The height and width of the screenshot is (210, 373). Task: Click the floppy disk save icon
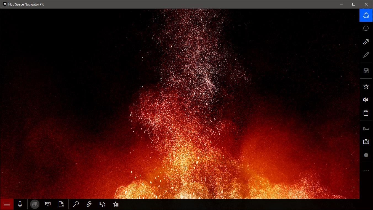click(x=366, y=71)
